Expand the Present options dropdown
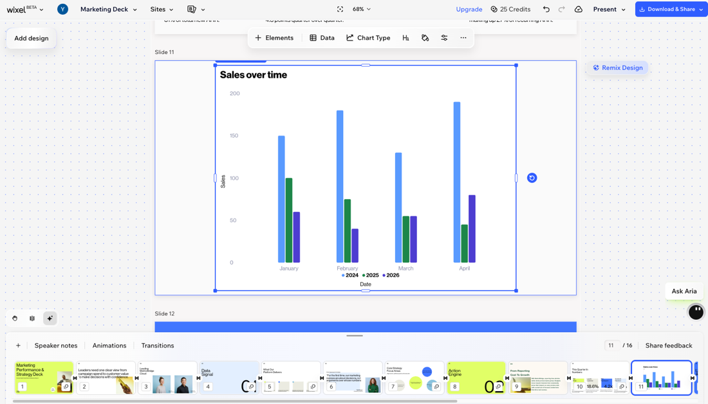The image size is (708, 404). point(623,9)
